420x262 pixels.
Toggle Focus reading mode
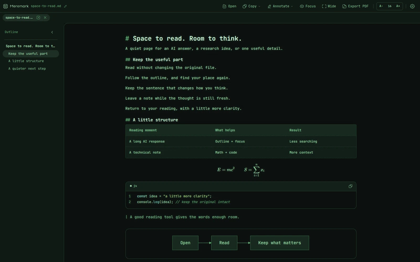[x=308, y=6]
